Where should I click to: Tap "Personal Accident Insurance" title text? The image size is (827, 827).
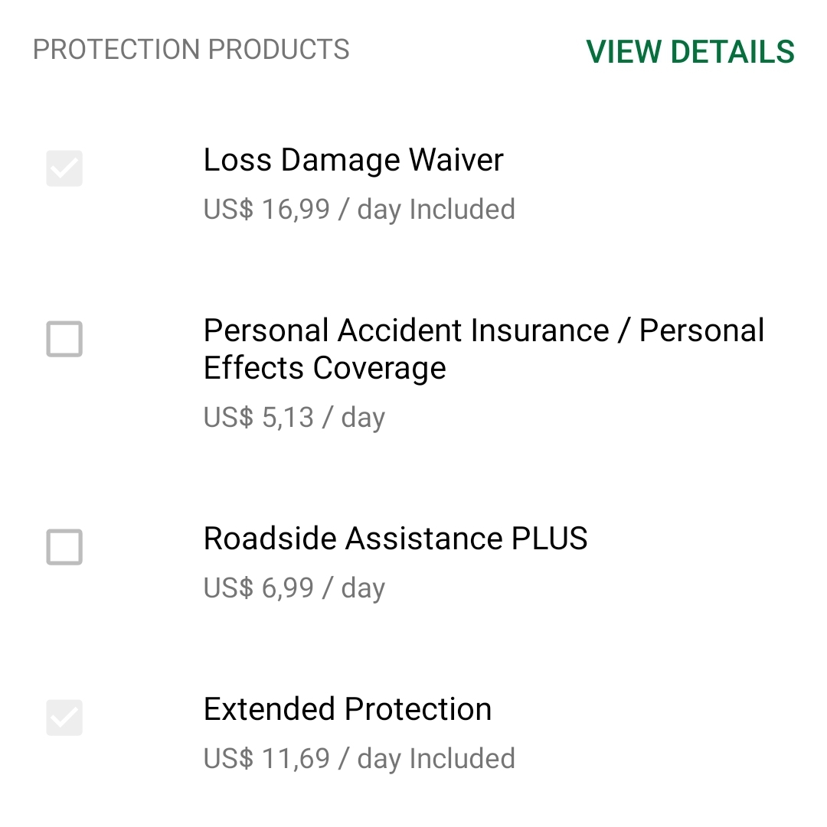click(406, 330)
